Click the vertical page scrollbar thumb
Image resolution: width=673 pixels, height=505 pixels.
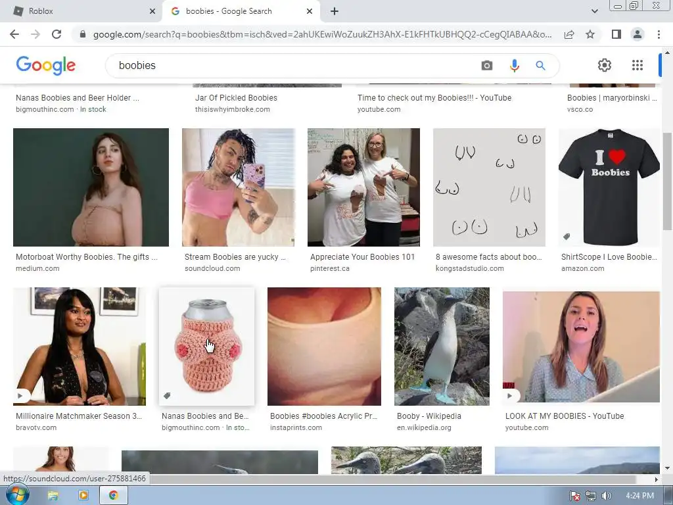tap(667, 181)
